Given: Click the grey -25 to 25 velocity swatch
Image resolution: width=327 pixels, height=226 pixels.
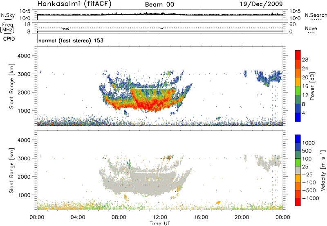Looking at the screenshot, I should coord(298,171).
